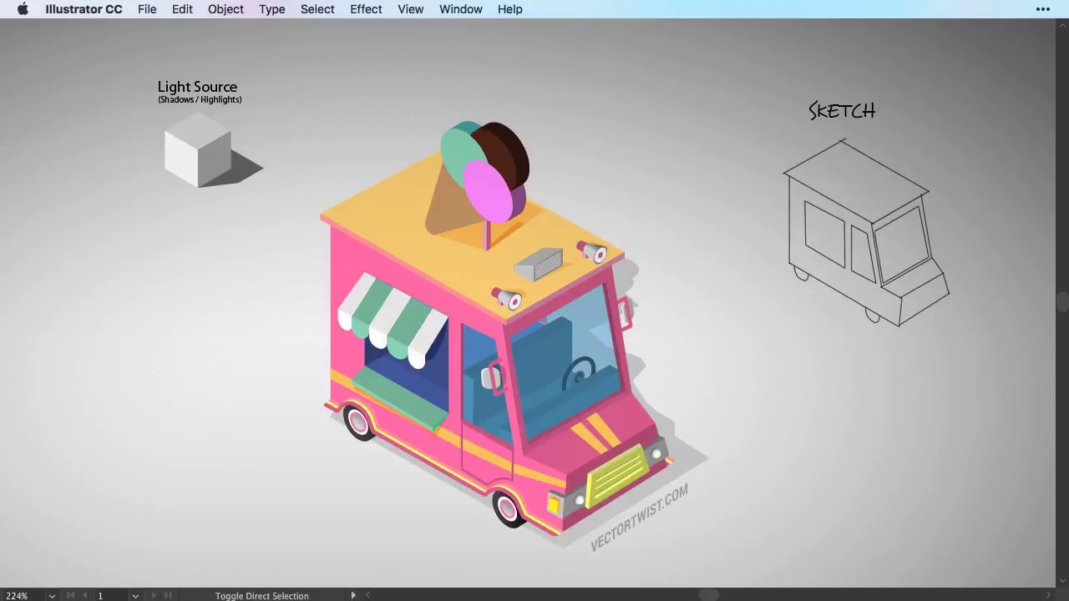Go to last artboard button

pyautogui.click(x=168, y=595)
